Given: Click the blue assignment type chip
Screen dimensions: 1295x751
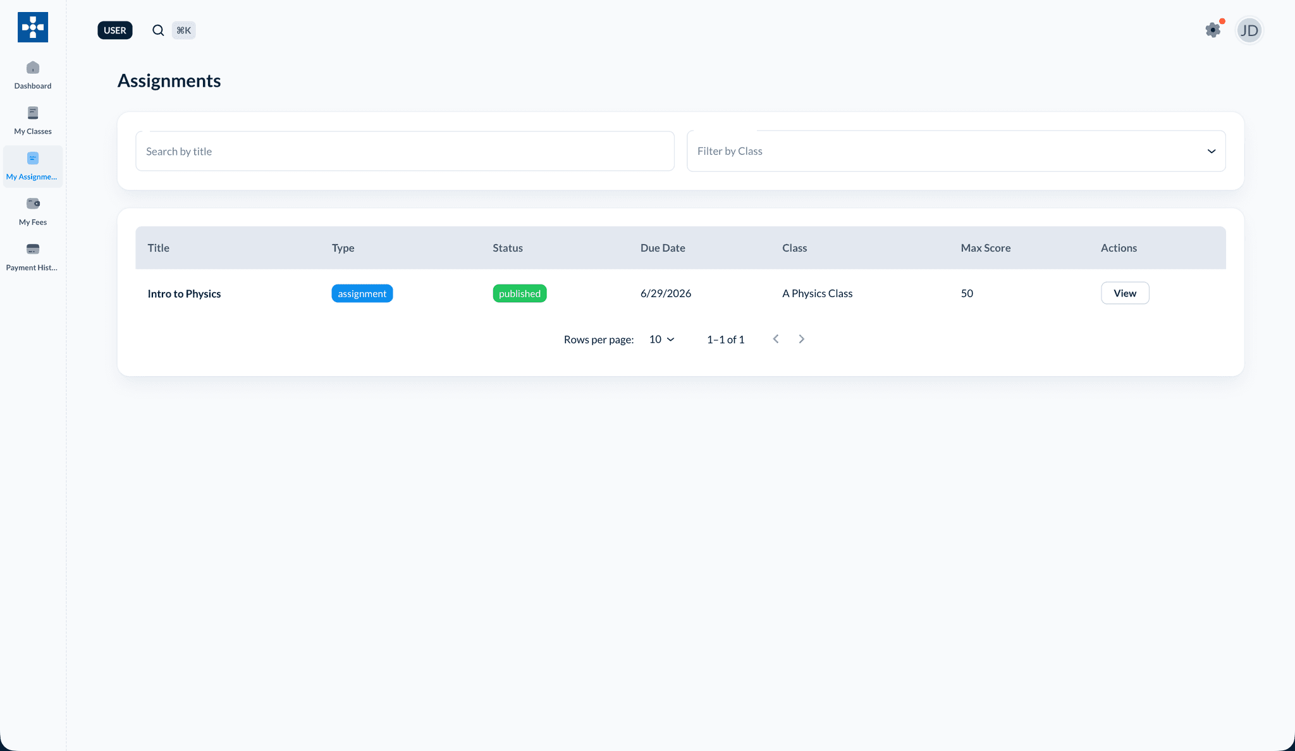Looking at the screenshot, I should click(362, 293).
